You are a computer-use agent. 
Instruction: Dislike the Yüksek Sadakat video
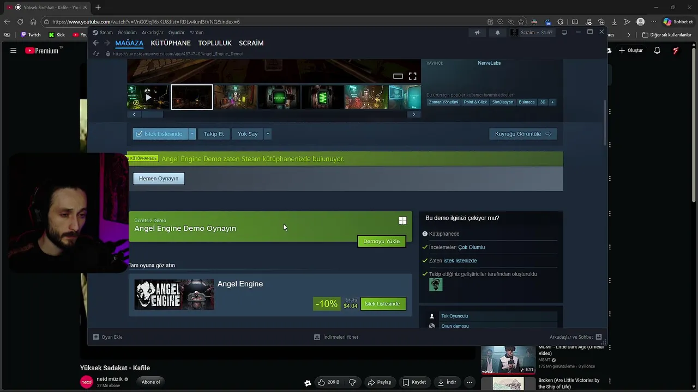(x=352, y=382)
